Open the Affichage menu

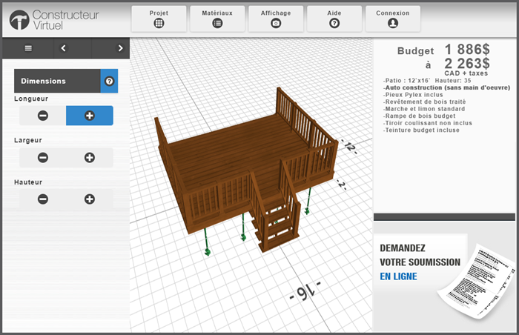click(x=276, y=19)
